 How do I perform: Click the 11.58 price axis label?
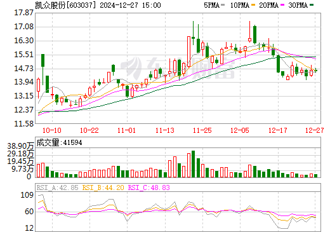[x=23, y=123]
